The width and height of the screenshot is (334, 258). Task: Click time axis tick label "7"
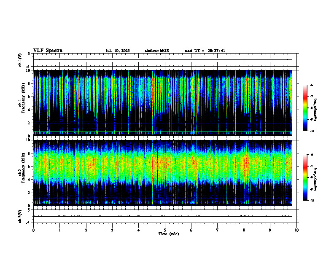pyautogui.click(x=218, y=230)
